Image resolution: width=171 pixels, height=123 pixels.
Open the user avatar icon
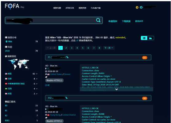(x=141, y=7)
